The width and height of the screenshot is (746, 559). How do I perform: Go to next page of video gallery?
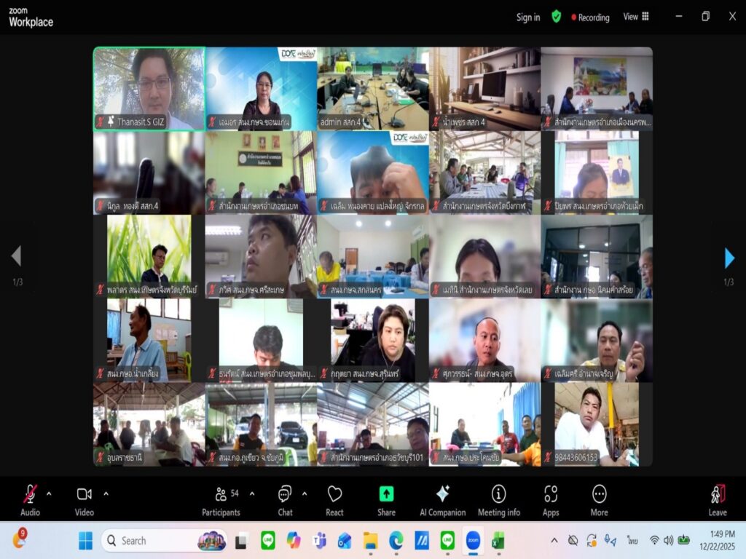tap(729, 258)
